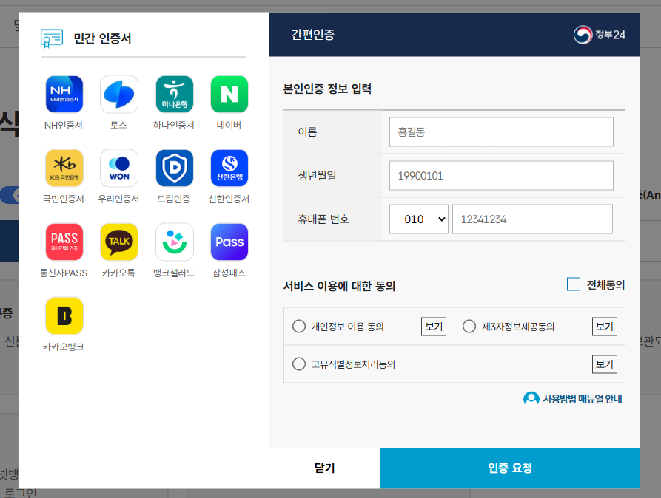Pick the 네이버 (Naver) certificate icon
Image resolution: width=661 pixels, height=498 pixels.
(229, 95)
